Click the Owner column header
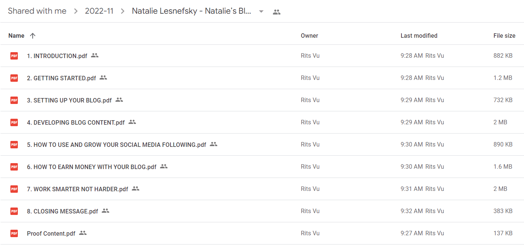The image size is (524, 246). (x=309, y=36)
